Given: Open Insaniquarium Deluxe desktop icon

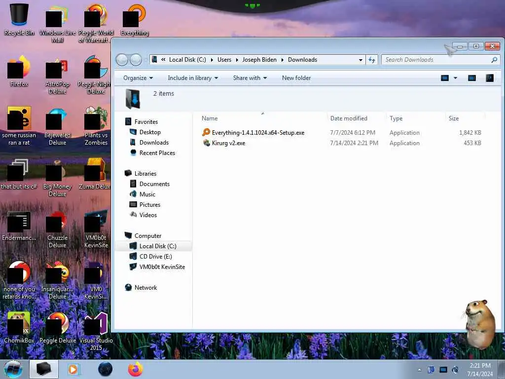Looking at the screenshot, I should point(57,280).
